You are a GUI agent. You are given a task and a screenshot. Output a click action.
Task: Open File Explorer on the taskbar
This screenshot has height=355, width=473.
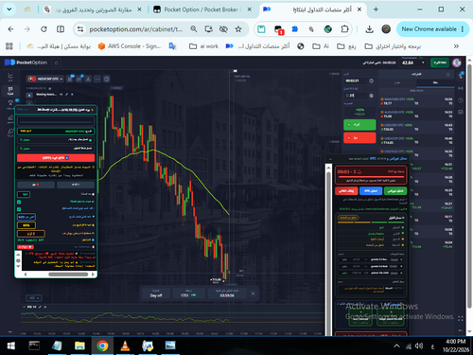(x=79, y=346)
